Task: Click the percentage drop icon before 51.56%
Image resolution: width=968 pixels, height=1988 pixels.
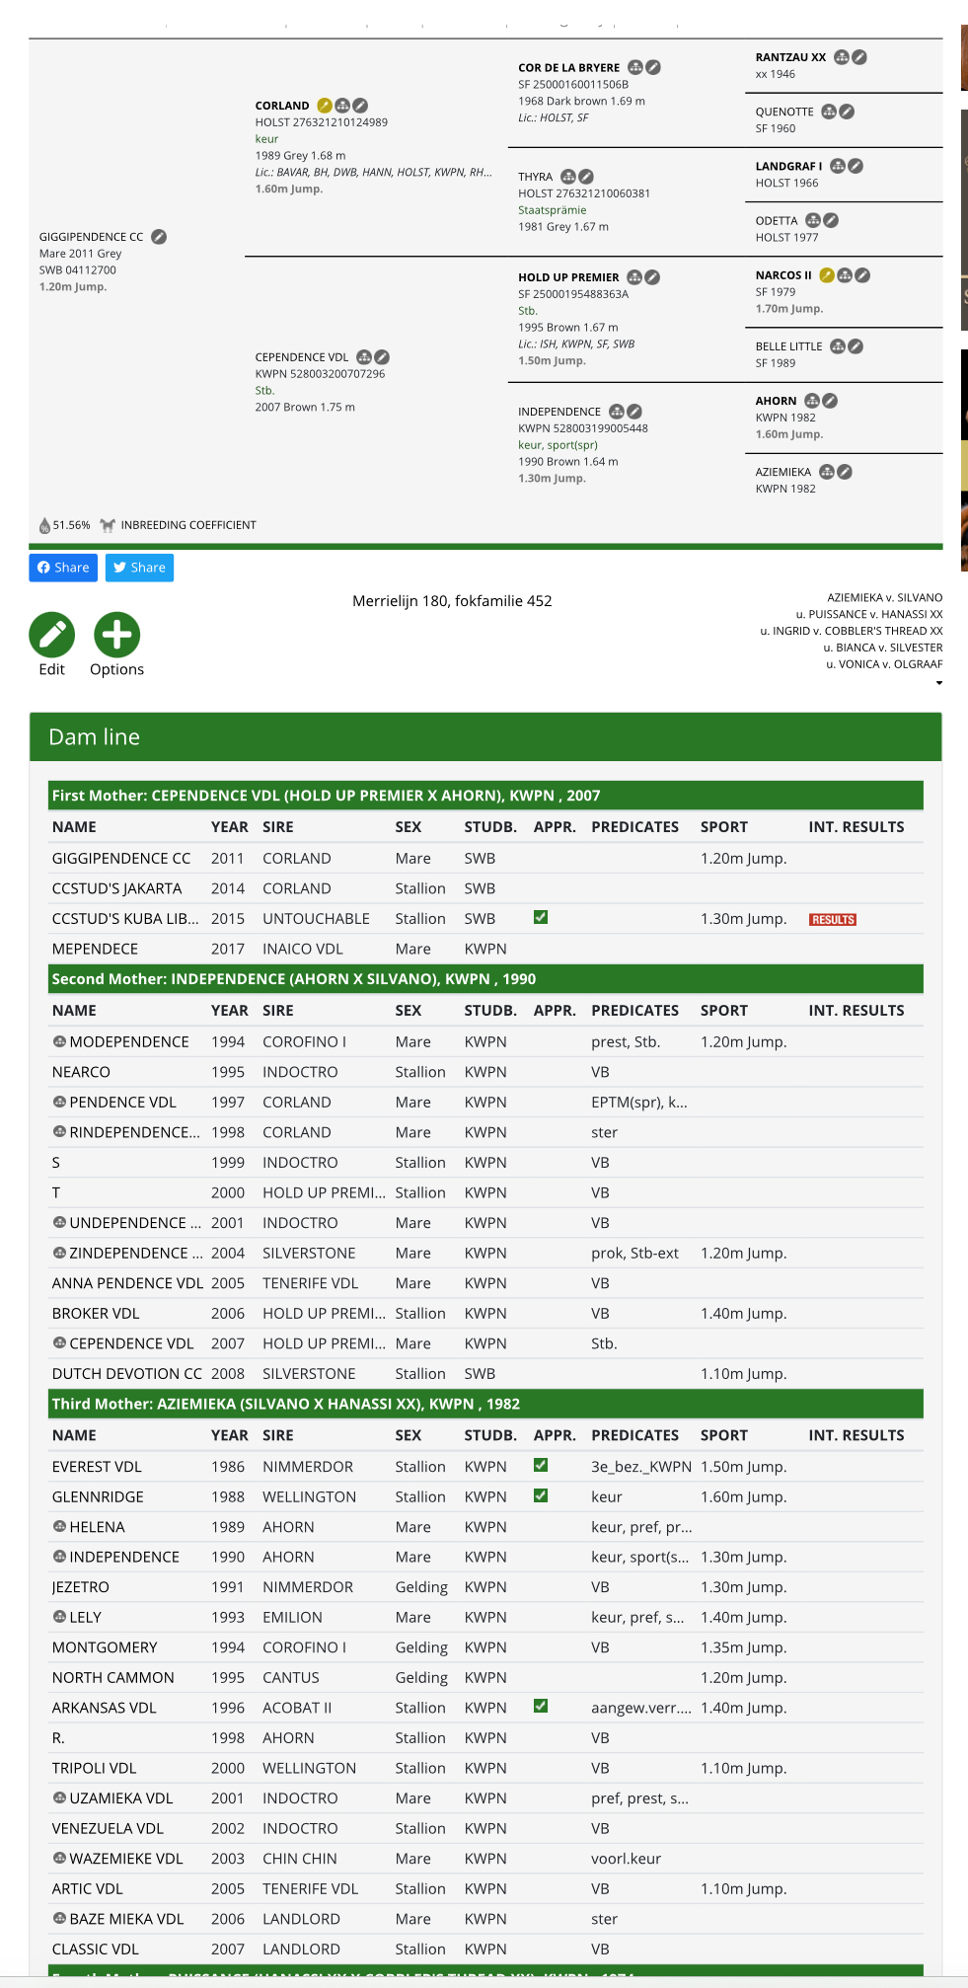Action: tap(44, 525)
